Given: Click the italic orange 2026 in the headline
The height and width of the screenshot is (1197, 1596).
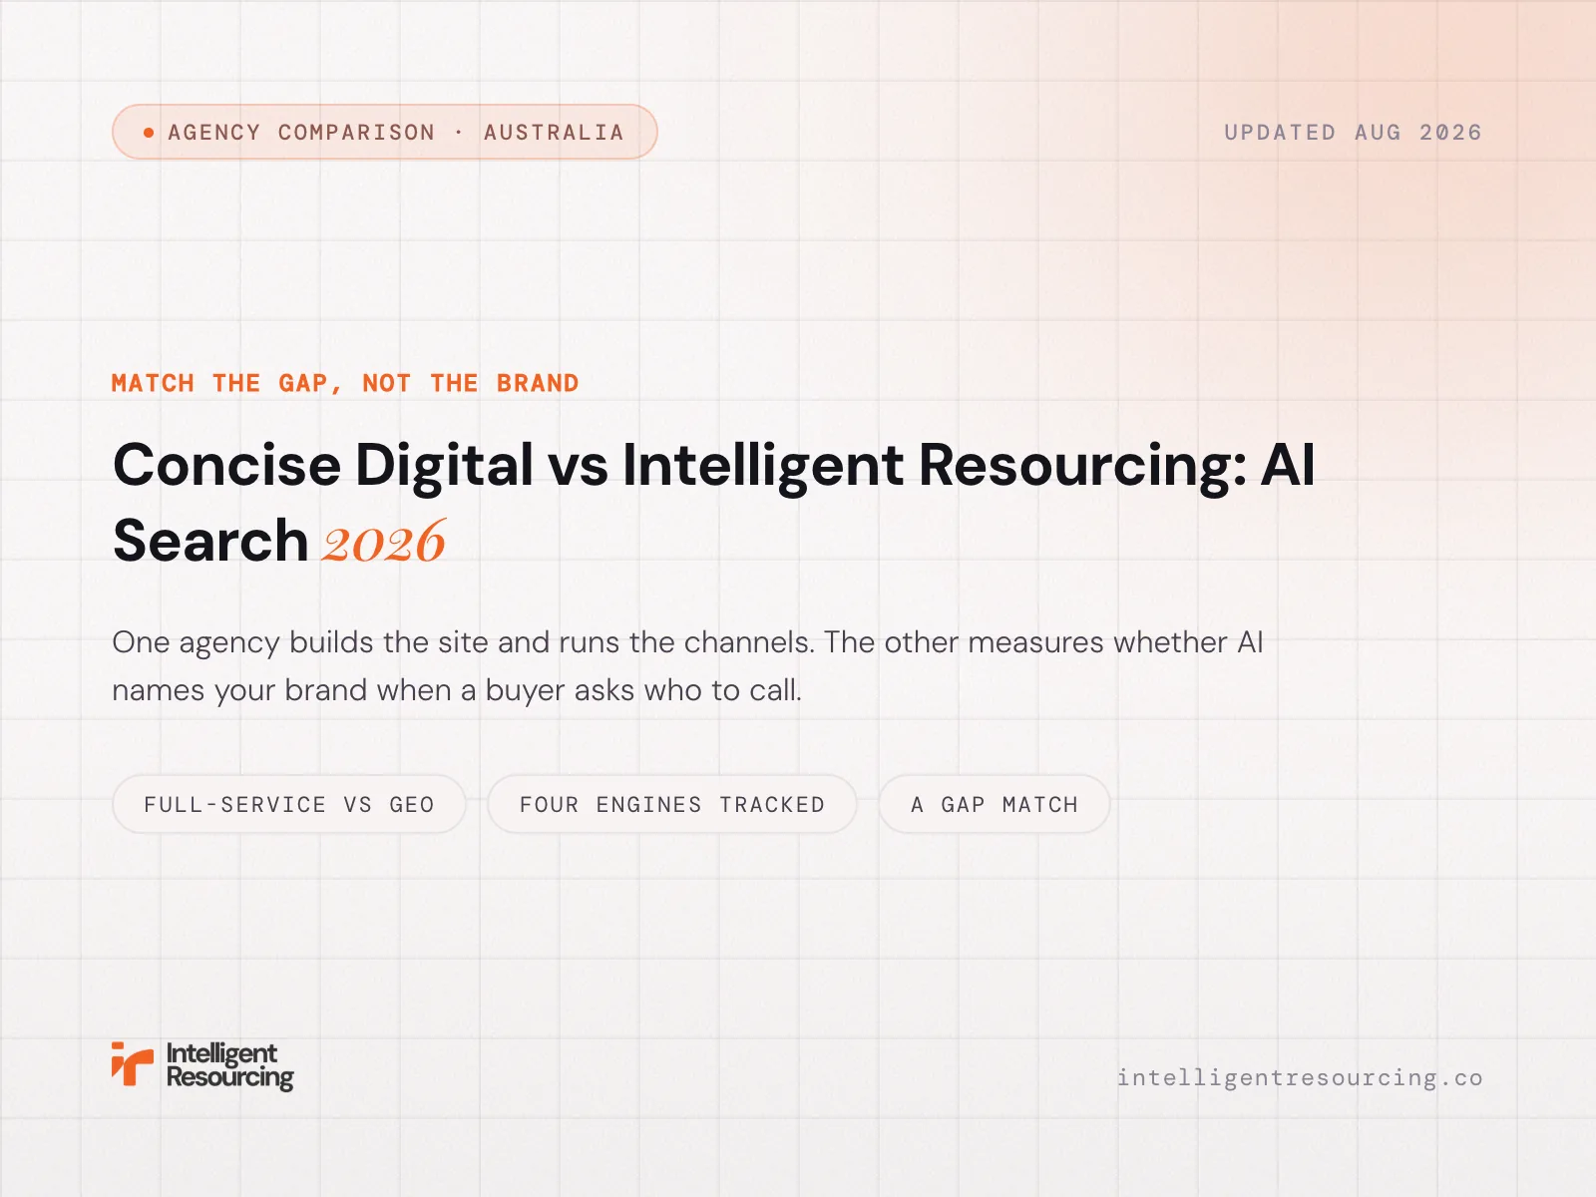Looking at the screenshot, I should pyautogui.click(x=384, y=543).
